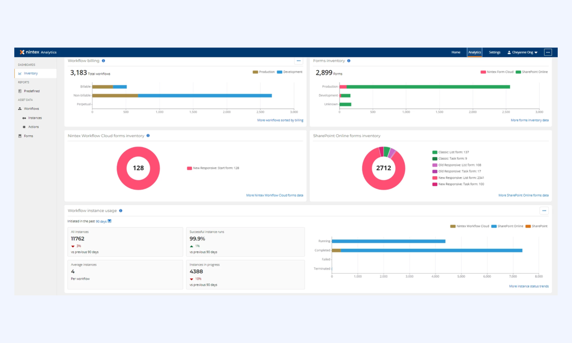The width and height of the screenshot is (572, 343).
Task: Click the Predefined reports icon
Action: (20, 91)
